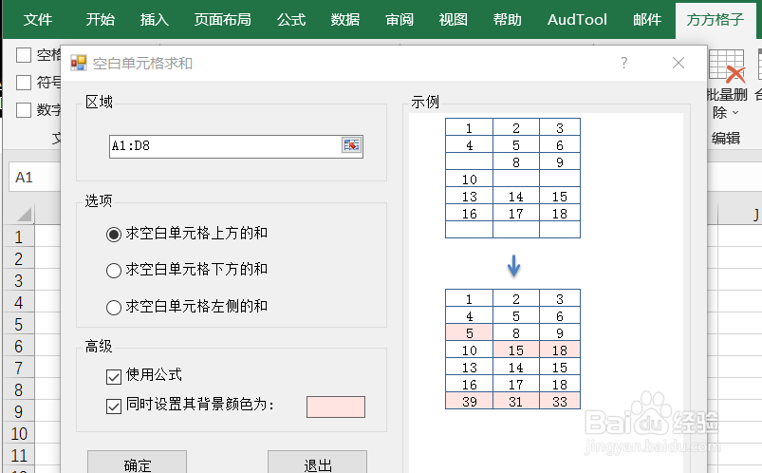Select row header 10

point(18,433)
